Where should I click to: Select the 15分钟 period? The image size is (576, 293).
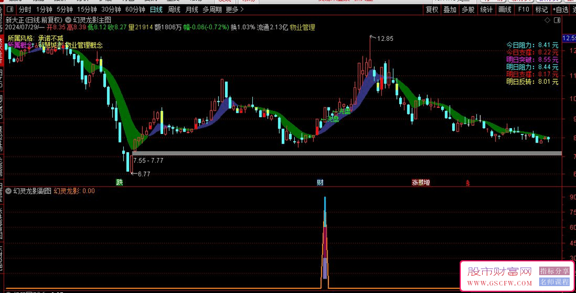[87, 10]
